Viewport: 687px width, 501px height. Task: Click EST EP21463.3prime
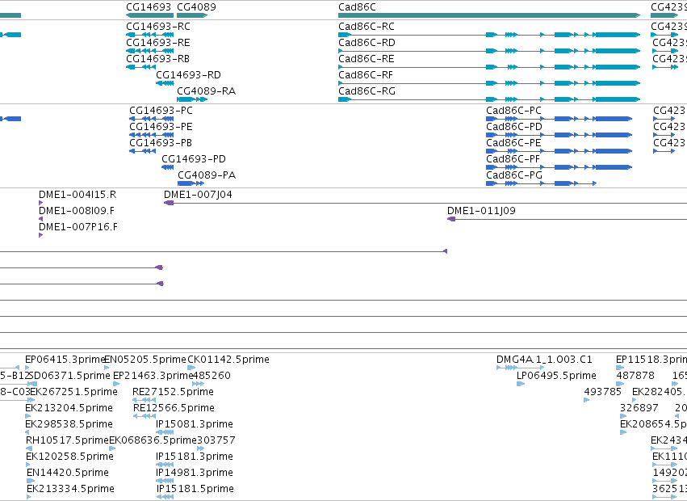point(153,376)
